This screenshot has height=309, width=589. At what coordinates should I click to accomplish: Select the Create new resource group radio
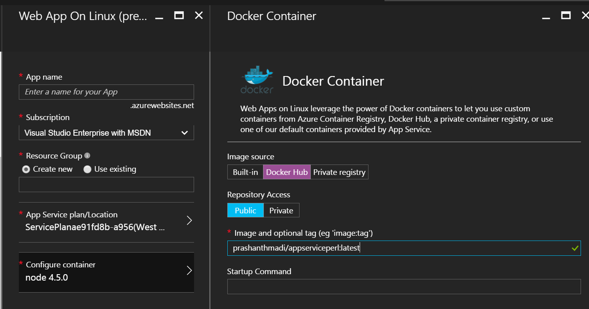point(26,169)
